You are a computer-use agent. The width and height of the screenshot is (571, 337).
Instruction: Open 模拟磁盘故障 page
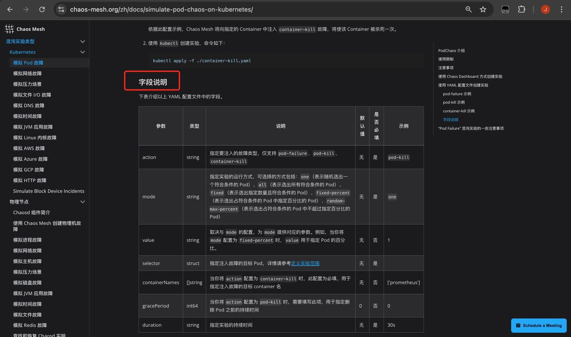pyautogui.click(x=27, y=283)
